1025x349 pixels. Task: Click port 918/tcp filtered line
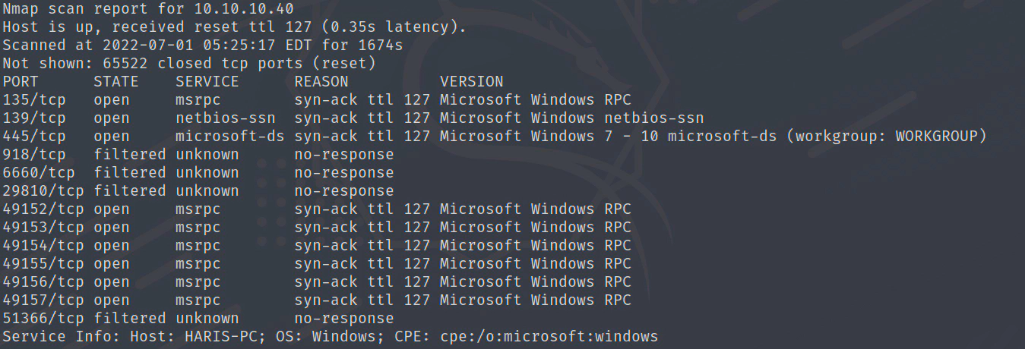[x=34, y=155]
